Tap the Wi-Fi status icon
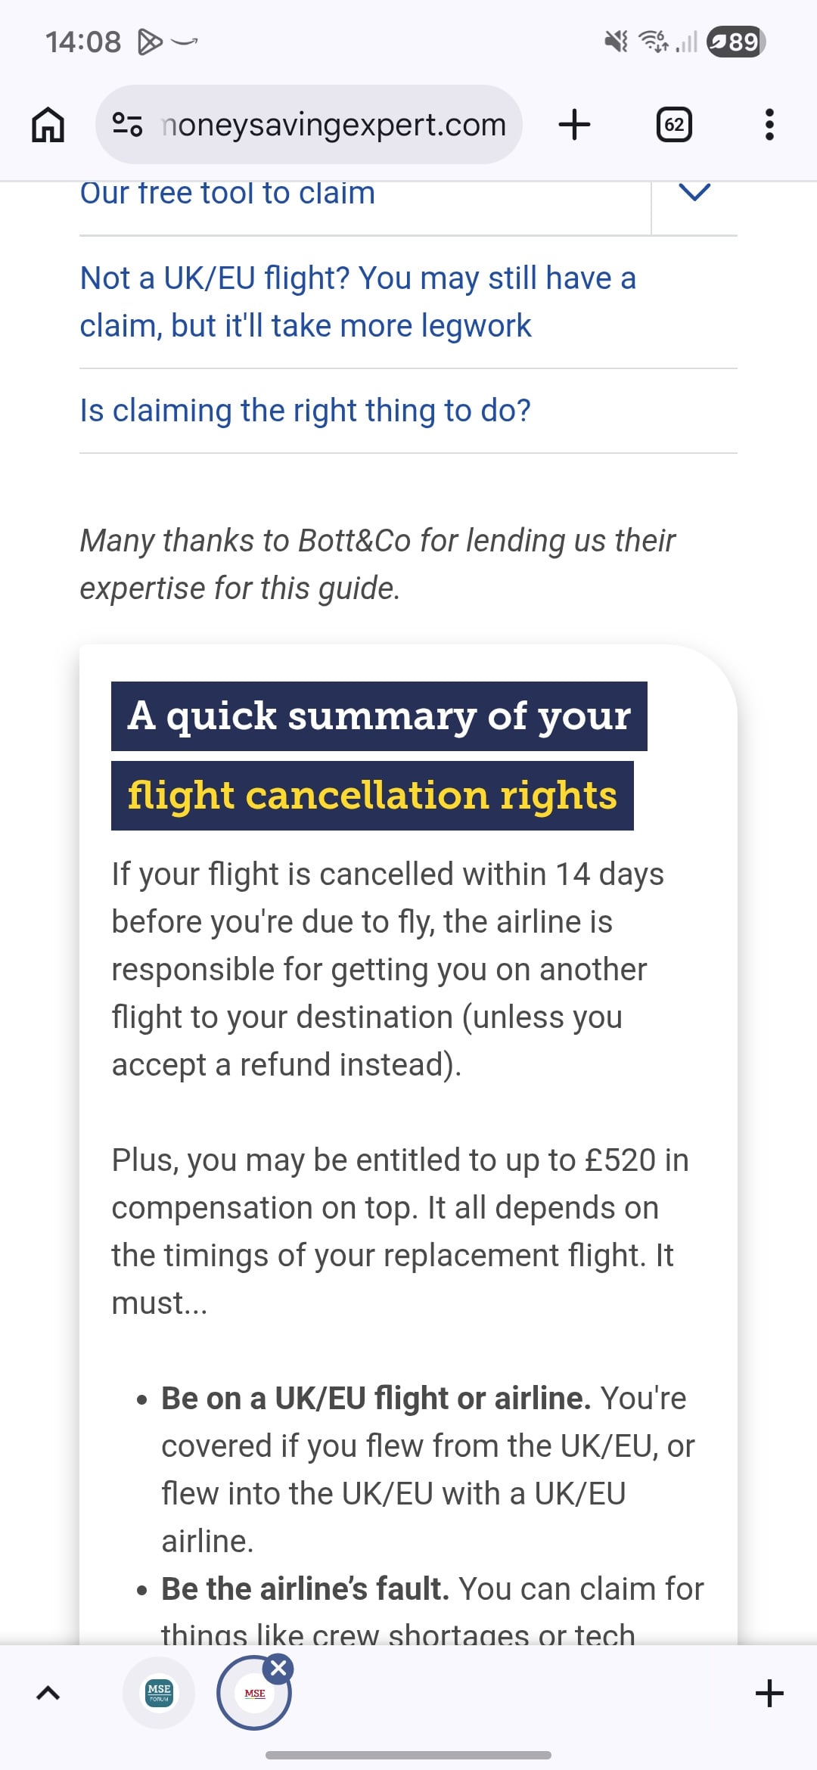Viewport: 817px width, 1770px height. 654,42
